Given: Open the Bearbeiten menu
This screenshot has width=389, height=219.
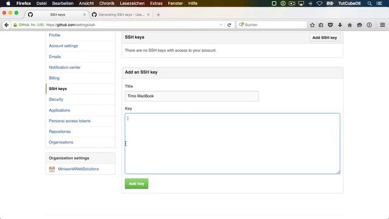Looking at the screenshot, I should pos(63,3).
